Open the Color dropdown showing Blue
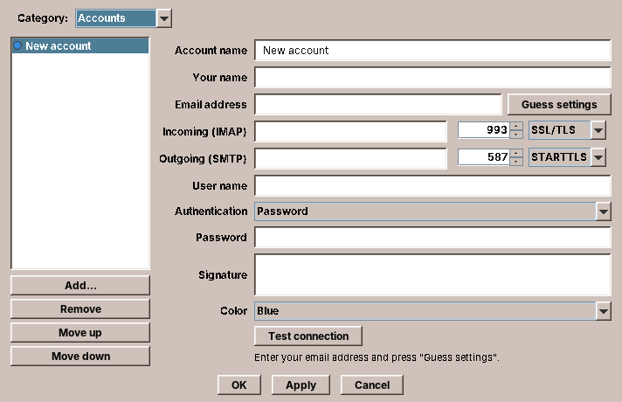Image resolution: width=622 pixels, height=402 pixels. 432,311
